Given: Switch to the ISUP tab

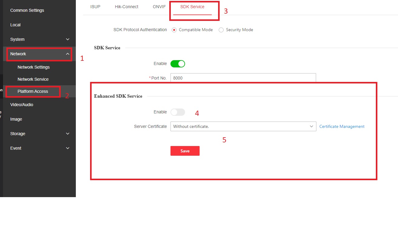Looking at the screenshot, I should (x=95, y=7).
